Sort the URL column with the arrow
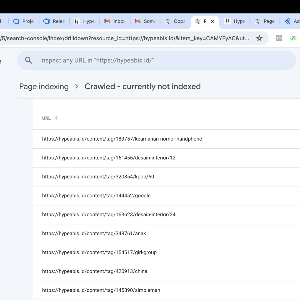The width and height of the screenshot is (300, 300). pos(56,118)
